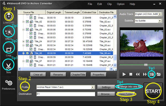166x106 pixels.
Task: Expand the Title_64 tree node
Action: [24, 41]
